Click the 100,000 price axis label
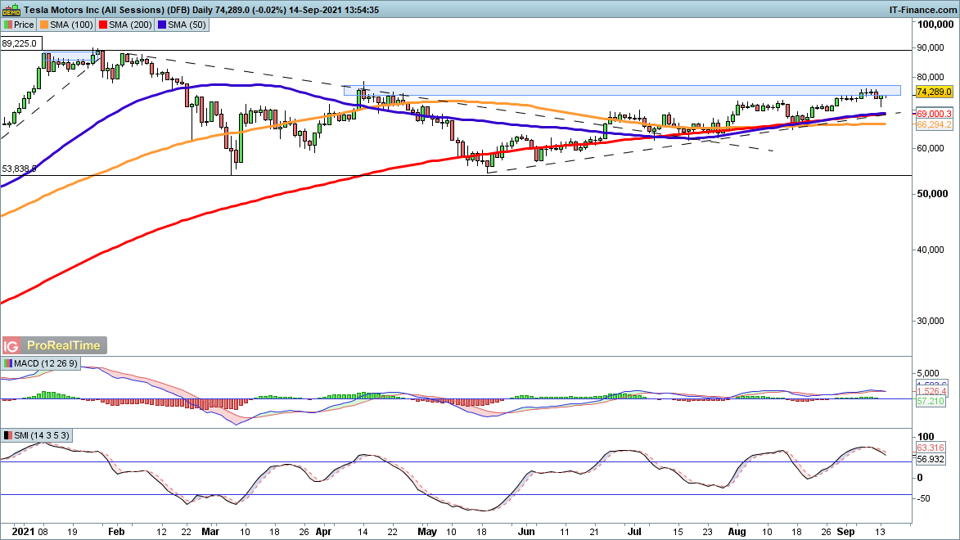This screenshot has width=960, height=540. click(x=936, y=24)
